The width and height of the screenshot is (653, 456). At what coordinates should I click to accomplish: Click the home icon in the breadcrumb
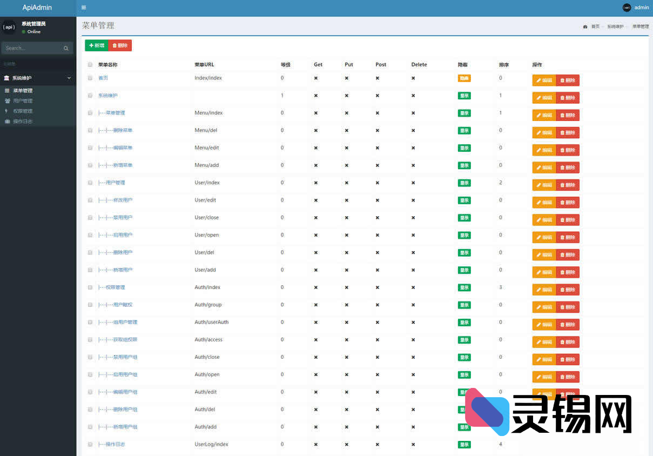click(x=585, y=26)
